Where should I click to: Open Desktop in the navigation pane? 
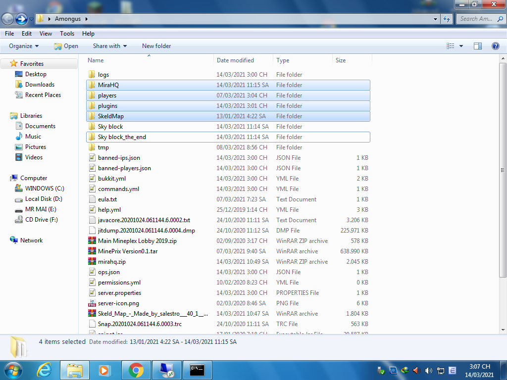[36, 74]
